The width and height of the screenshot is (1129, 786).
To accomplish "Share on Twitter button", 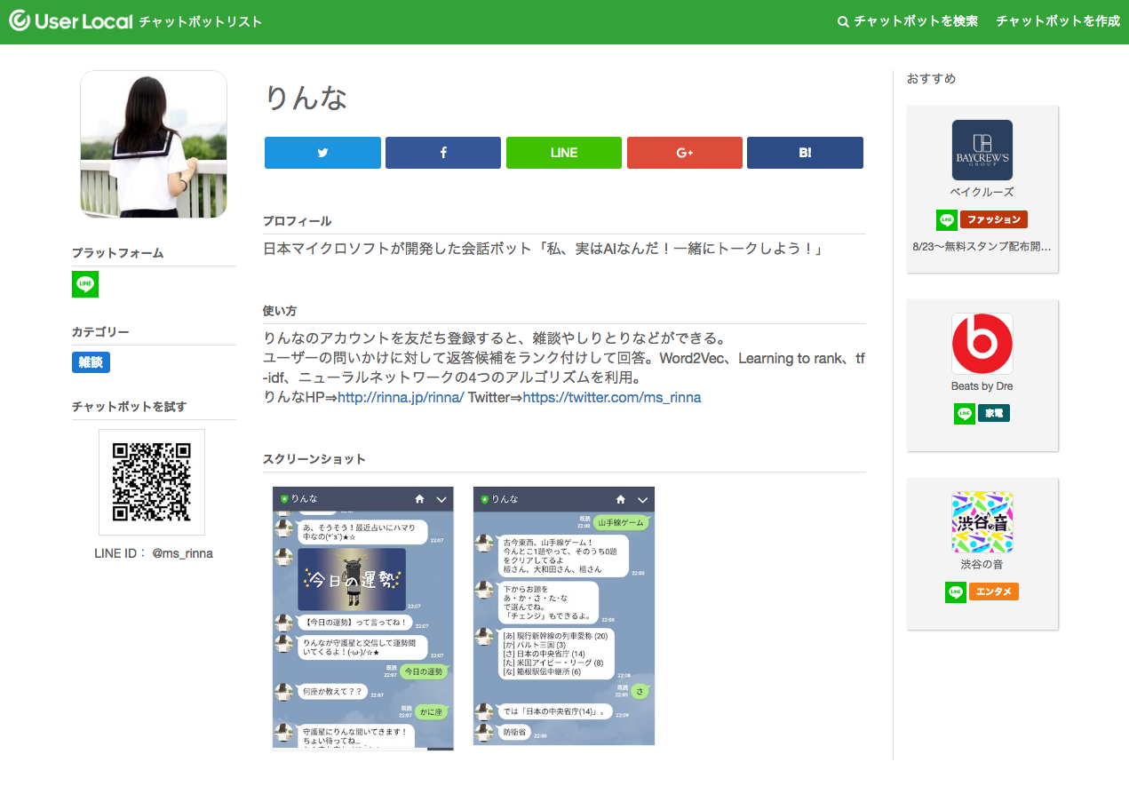I will 322,153.
